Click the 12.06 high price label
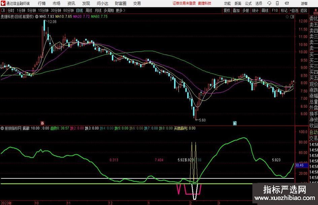Image resolution: width=318 pixels, height=205 pixels. pyautogui.click(x=52, y=22)
